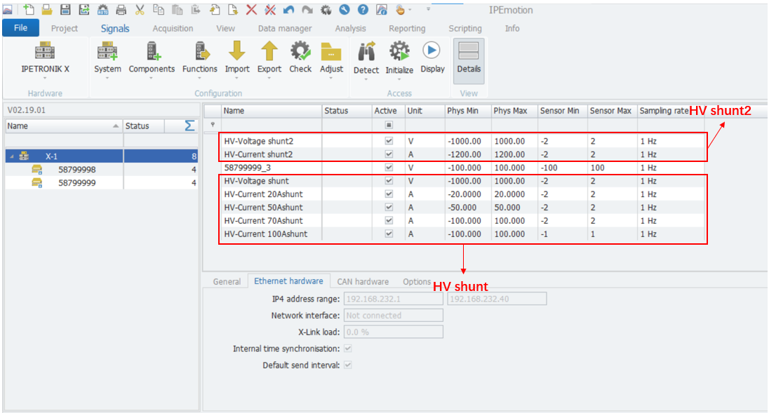
Task: Click the System configuration icon
Action: click(107, 51)
